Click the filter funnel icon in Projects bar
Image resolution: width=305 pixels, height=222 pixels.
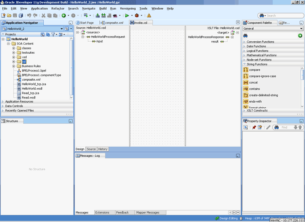[x=53, y=35]
